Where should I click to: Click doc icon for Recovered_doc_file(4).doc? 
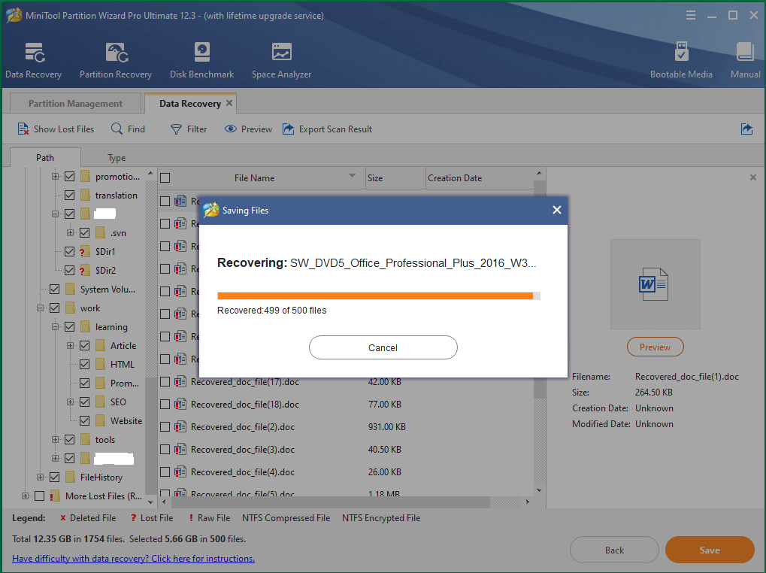click(180, 471)
